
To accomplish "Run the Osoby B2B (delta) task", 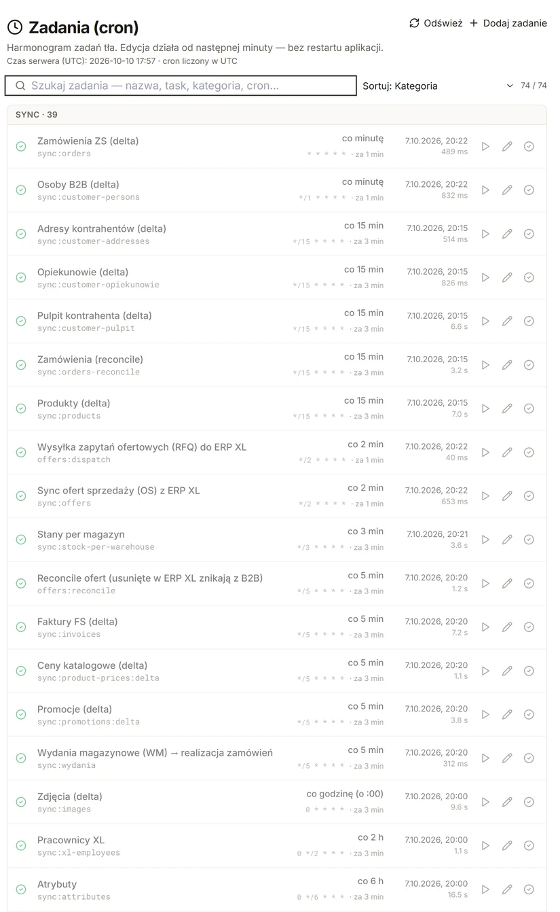I will click(485, 190).
